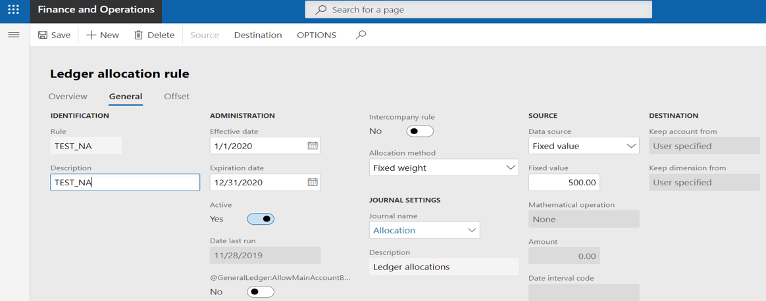Toggle the Intercompany rule switch
The image size is (766, 301).
pyautogui.click(x=419, y=131)
